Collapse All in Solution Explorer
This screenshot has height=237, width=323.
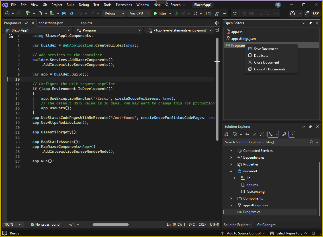point(255,135)
